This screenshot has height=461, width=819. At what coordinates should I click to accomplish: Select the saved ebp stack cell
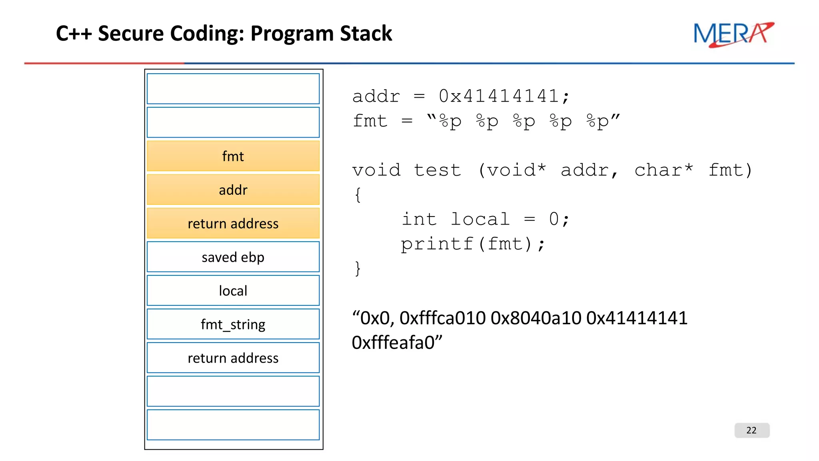[x=233, y=257]
